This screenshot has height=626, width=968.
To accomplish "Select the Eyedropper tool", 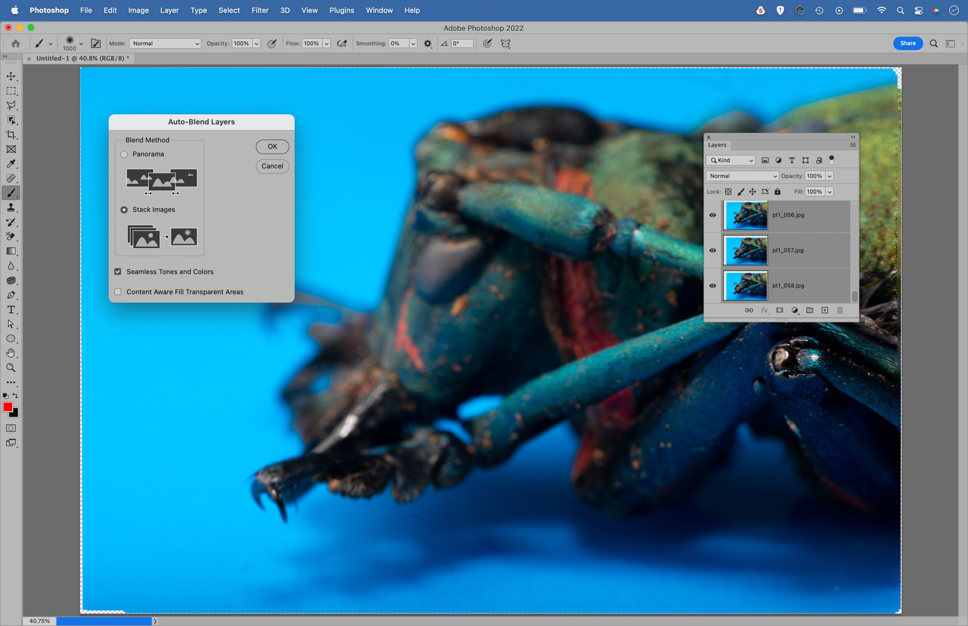I will click(x=11, y=164).
